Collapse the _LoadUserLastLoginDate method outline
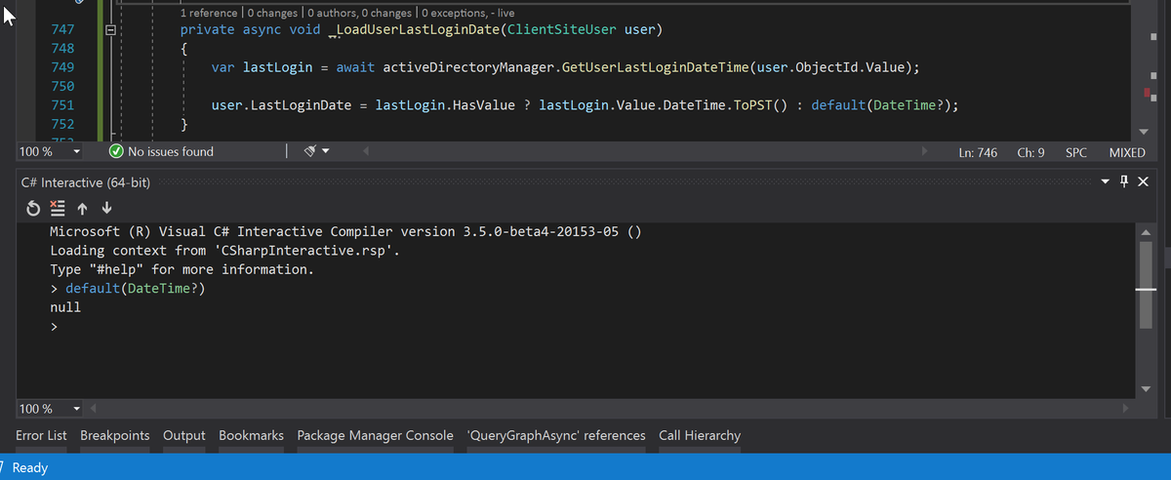Viewport: 1171px width, 480px height. point(110,31)
